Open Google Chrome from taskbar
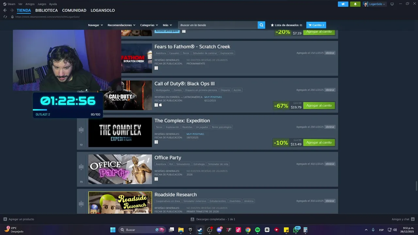The height and width of the screenshot is (235, 418). click(x=248, y=230)
